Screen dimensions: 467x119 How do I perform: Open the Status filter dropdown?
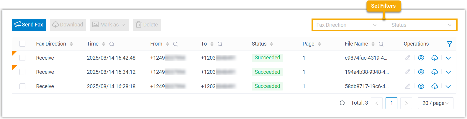[x=421, y=25]
